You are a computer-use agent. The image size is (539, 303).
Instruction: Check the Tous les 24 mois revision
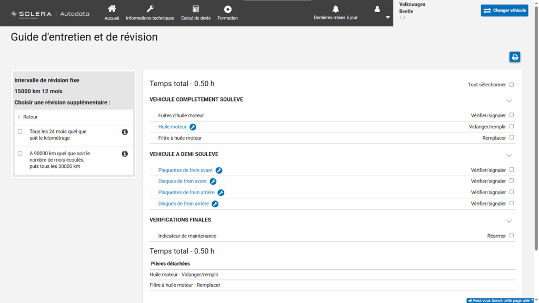pyautogui.click(x=20, y=132)
